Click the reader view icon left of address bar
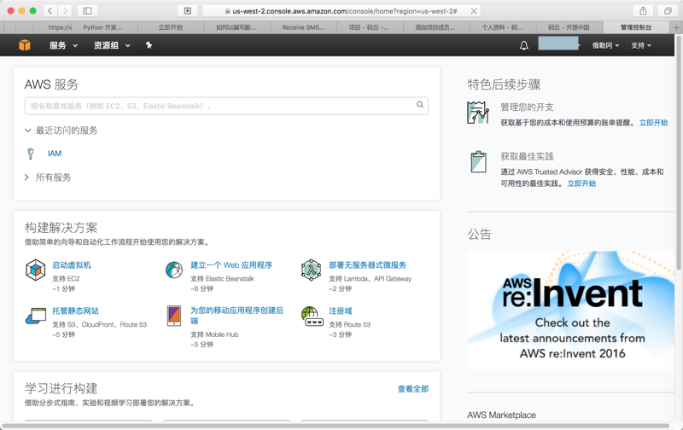Viewport: 683px width, 430px height. [188, 11]
